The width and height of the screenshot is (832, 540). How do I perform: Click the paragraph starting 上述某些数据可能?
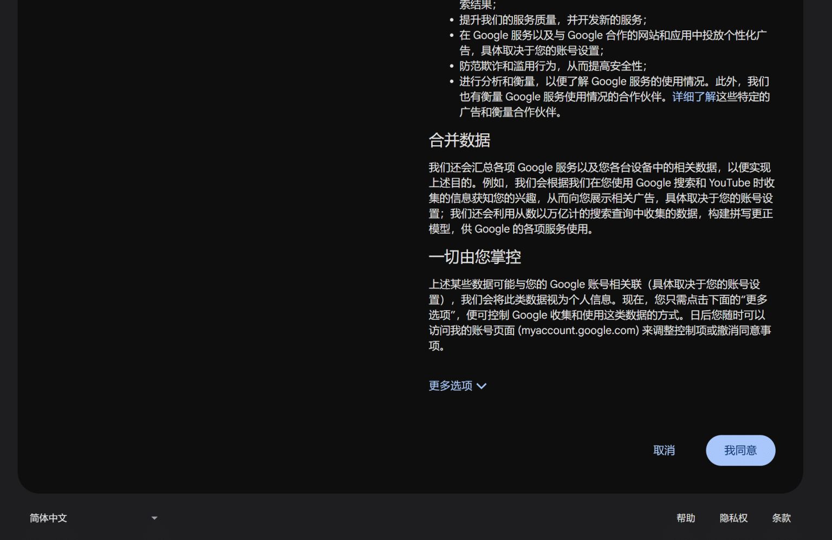600,314
